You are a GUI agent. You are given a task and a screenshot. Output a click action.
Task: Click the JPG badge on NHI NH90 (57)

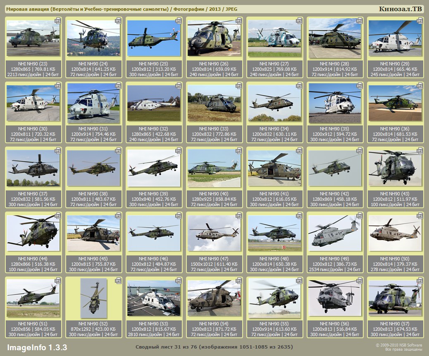419,281
